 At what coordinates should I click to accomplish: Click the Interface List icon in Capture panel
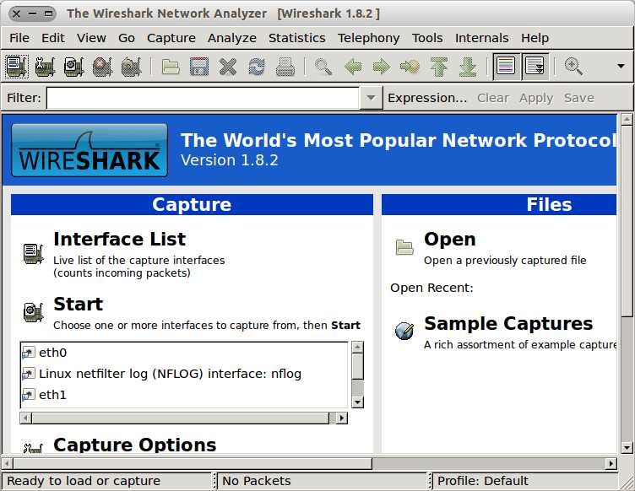point(33,254)
